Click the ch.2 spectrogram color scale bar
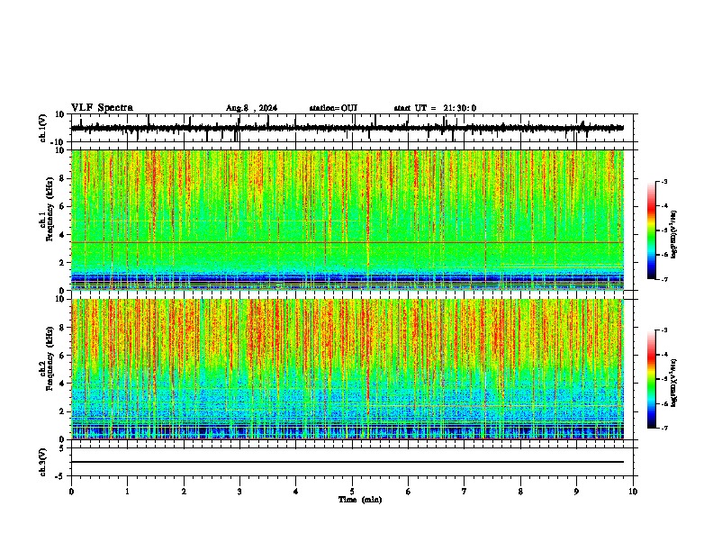713x551 pixels. click(x=652, y=379)
